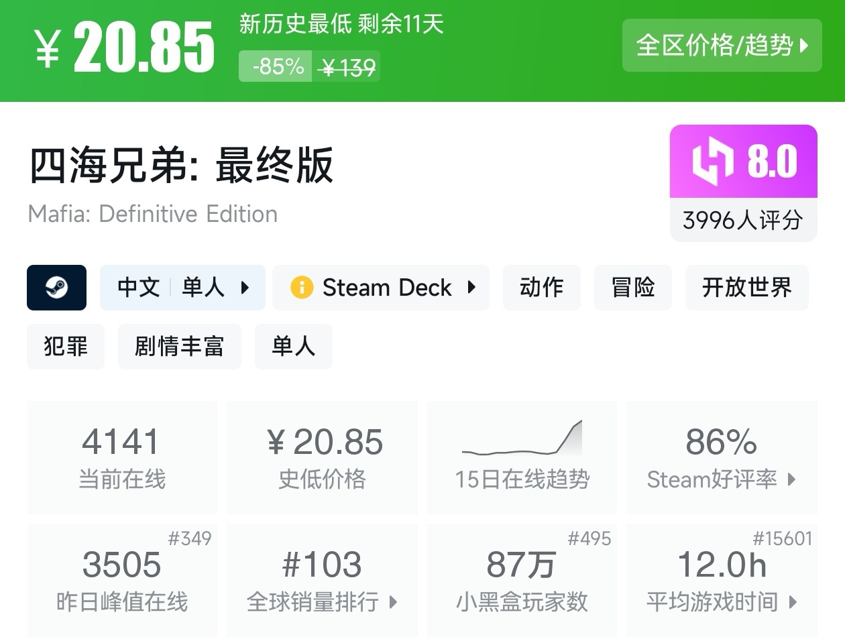
Task: Select the 单人 tag in second row
Action: click(x=293, y=347)
